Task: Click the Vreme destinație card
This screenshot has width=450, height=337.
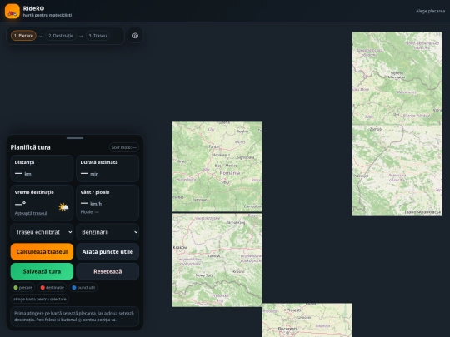Action: click(42, 202)
